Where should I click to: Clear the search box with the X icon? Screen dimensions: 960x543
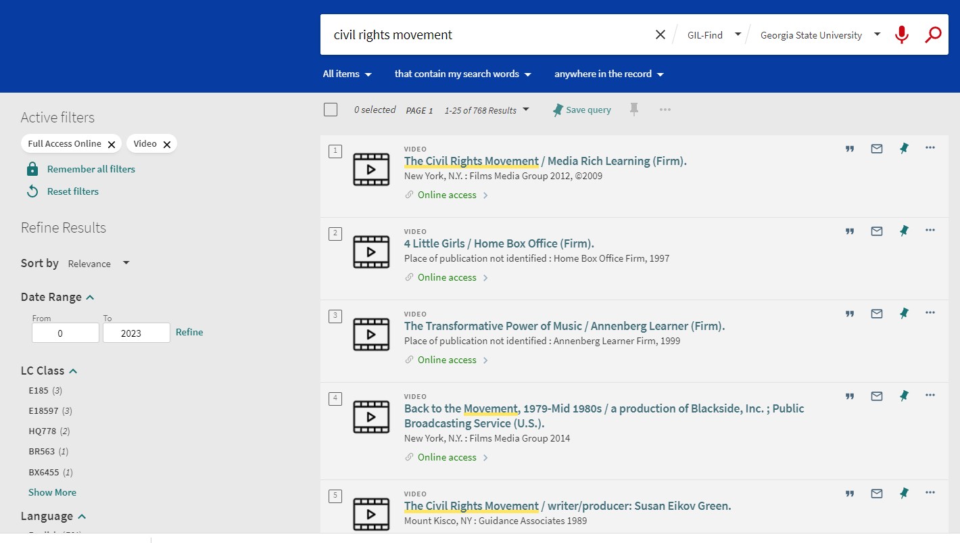point(660,34)
